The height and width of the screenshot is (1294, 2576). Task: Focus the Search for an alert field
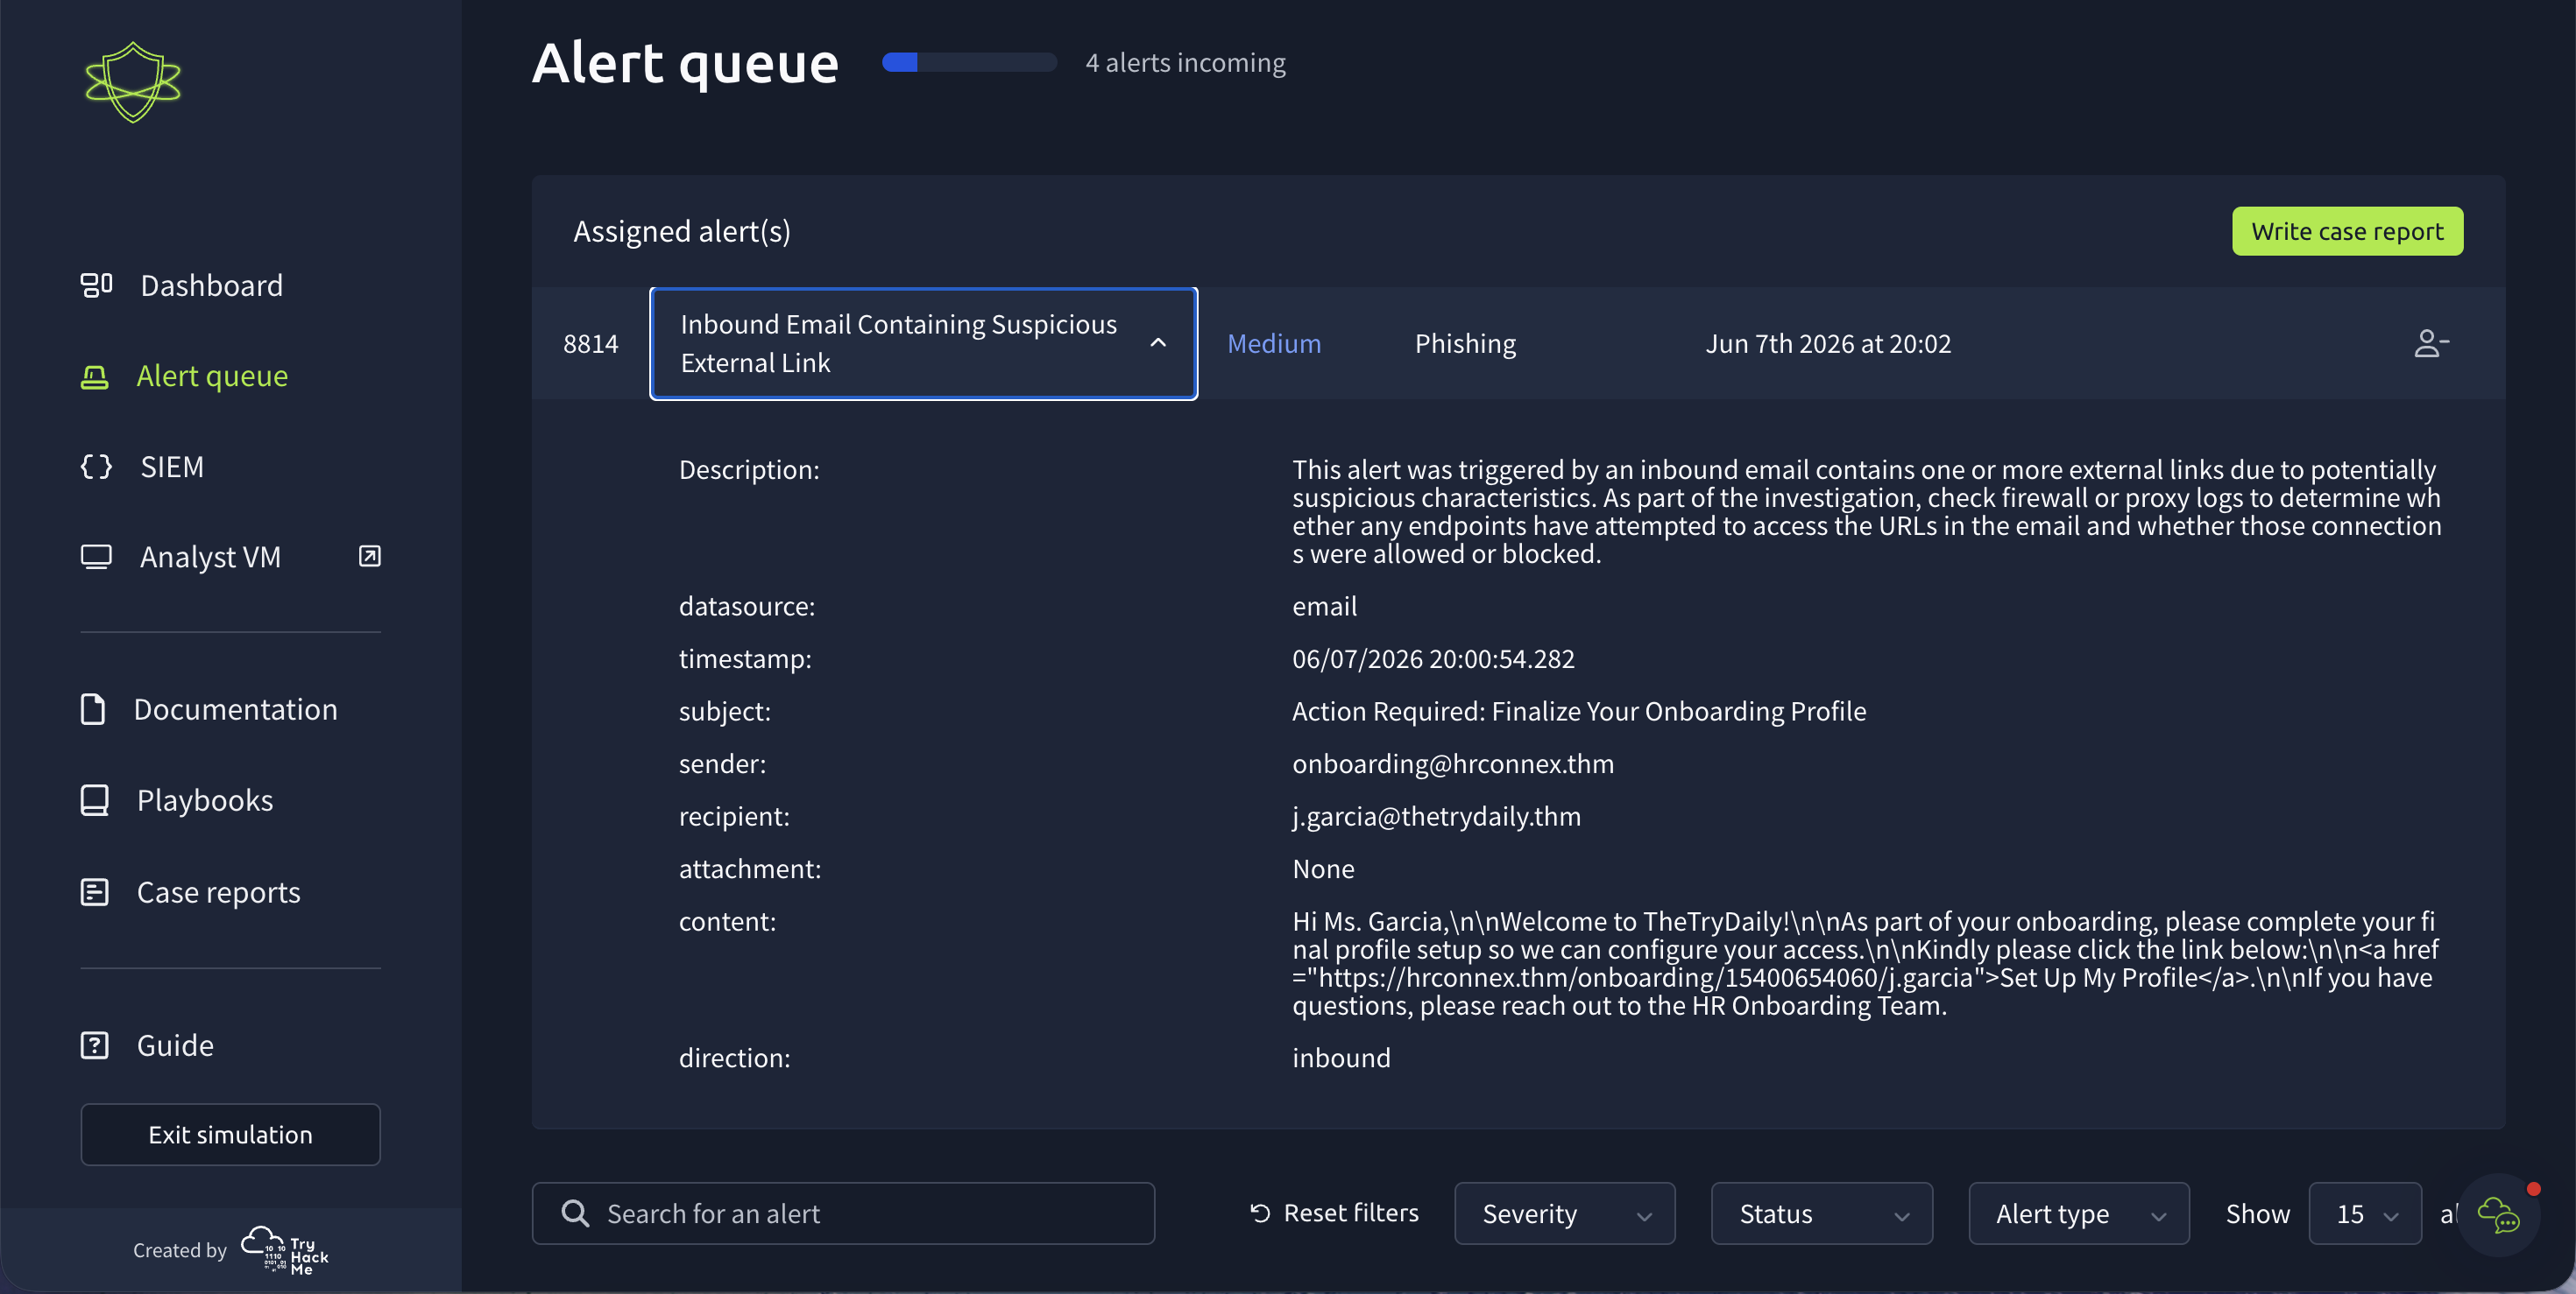pos(843,1213)
